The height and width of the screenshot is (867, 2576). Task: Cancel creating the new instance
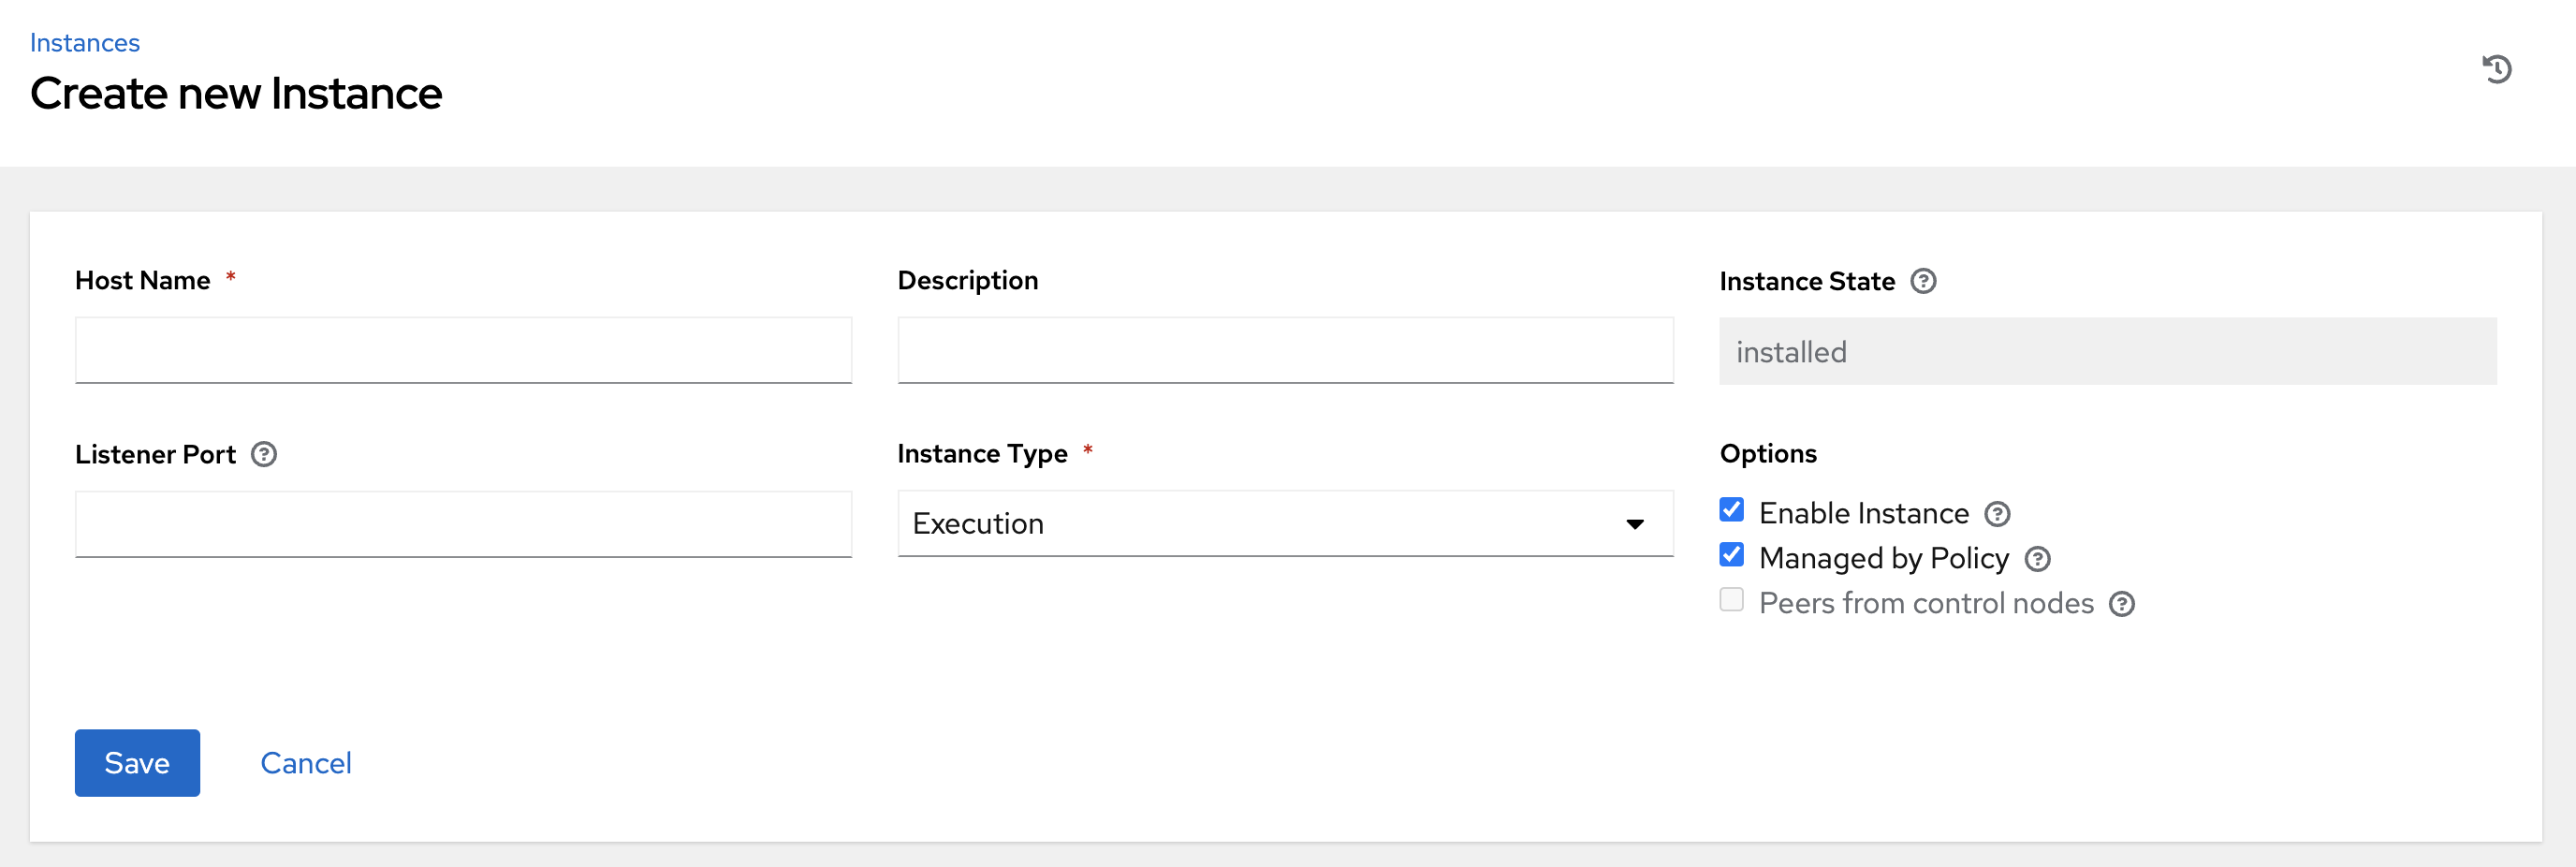(305, 763)
